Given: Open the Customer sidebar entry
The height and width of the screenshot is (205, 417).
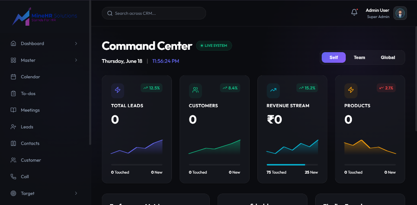Looking at the screenshot, I should point(31,160).
